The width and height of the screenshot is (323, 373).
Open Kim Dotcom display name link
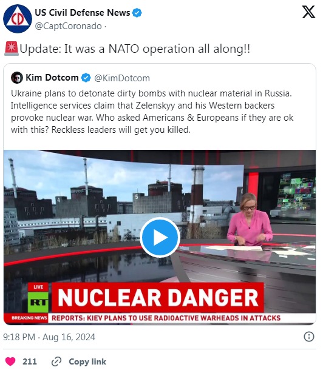(x=52, y=78)
